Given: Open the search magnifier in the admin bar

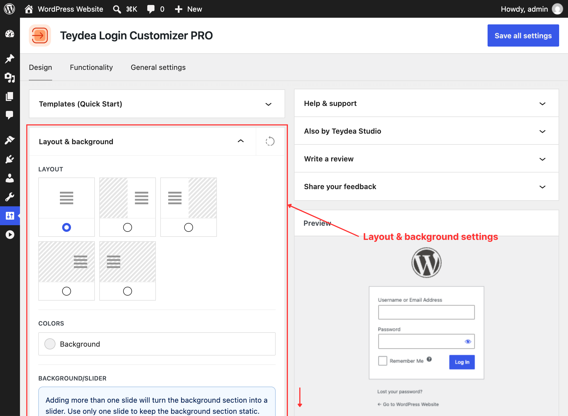Looking at the screenshot, I should (x=117, y=9).
